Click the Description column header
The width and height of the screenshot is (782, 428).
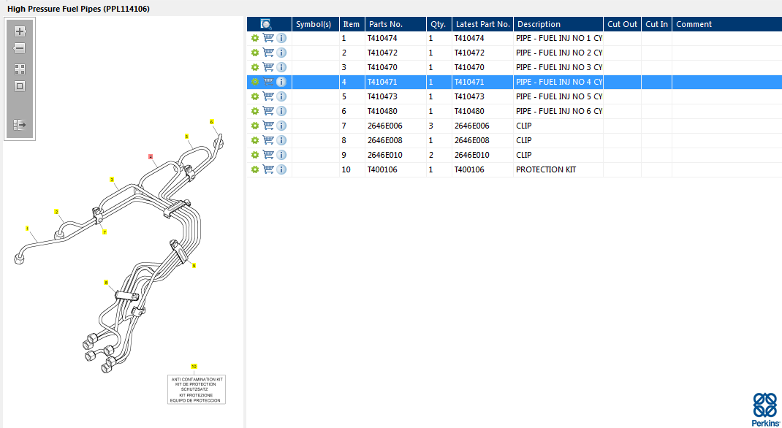click(x=558, y=24)
